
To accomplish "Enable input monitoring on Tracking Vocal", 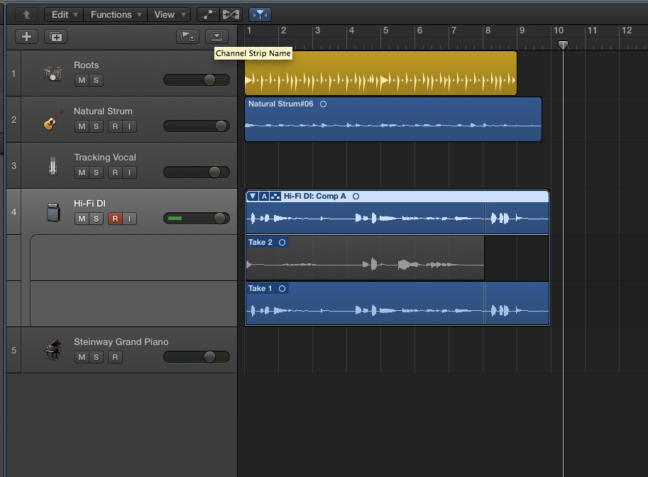I will coord(129,172).
